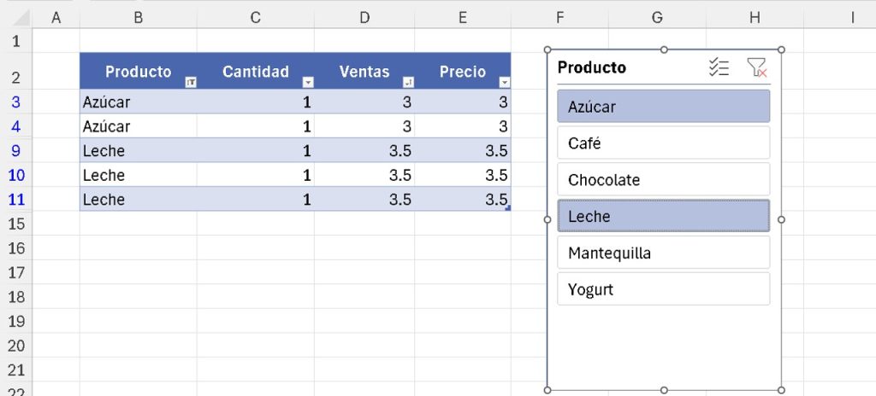Deselect Azúcar in the slicer
This screenshot has height=396, width=876.
663,107
